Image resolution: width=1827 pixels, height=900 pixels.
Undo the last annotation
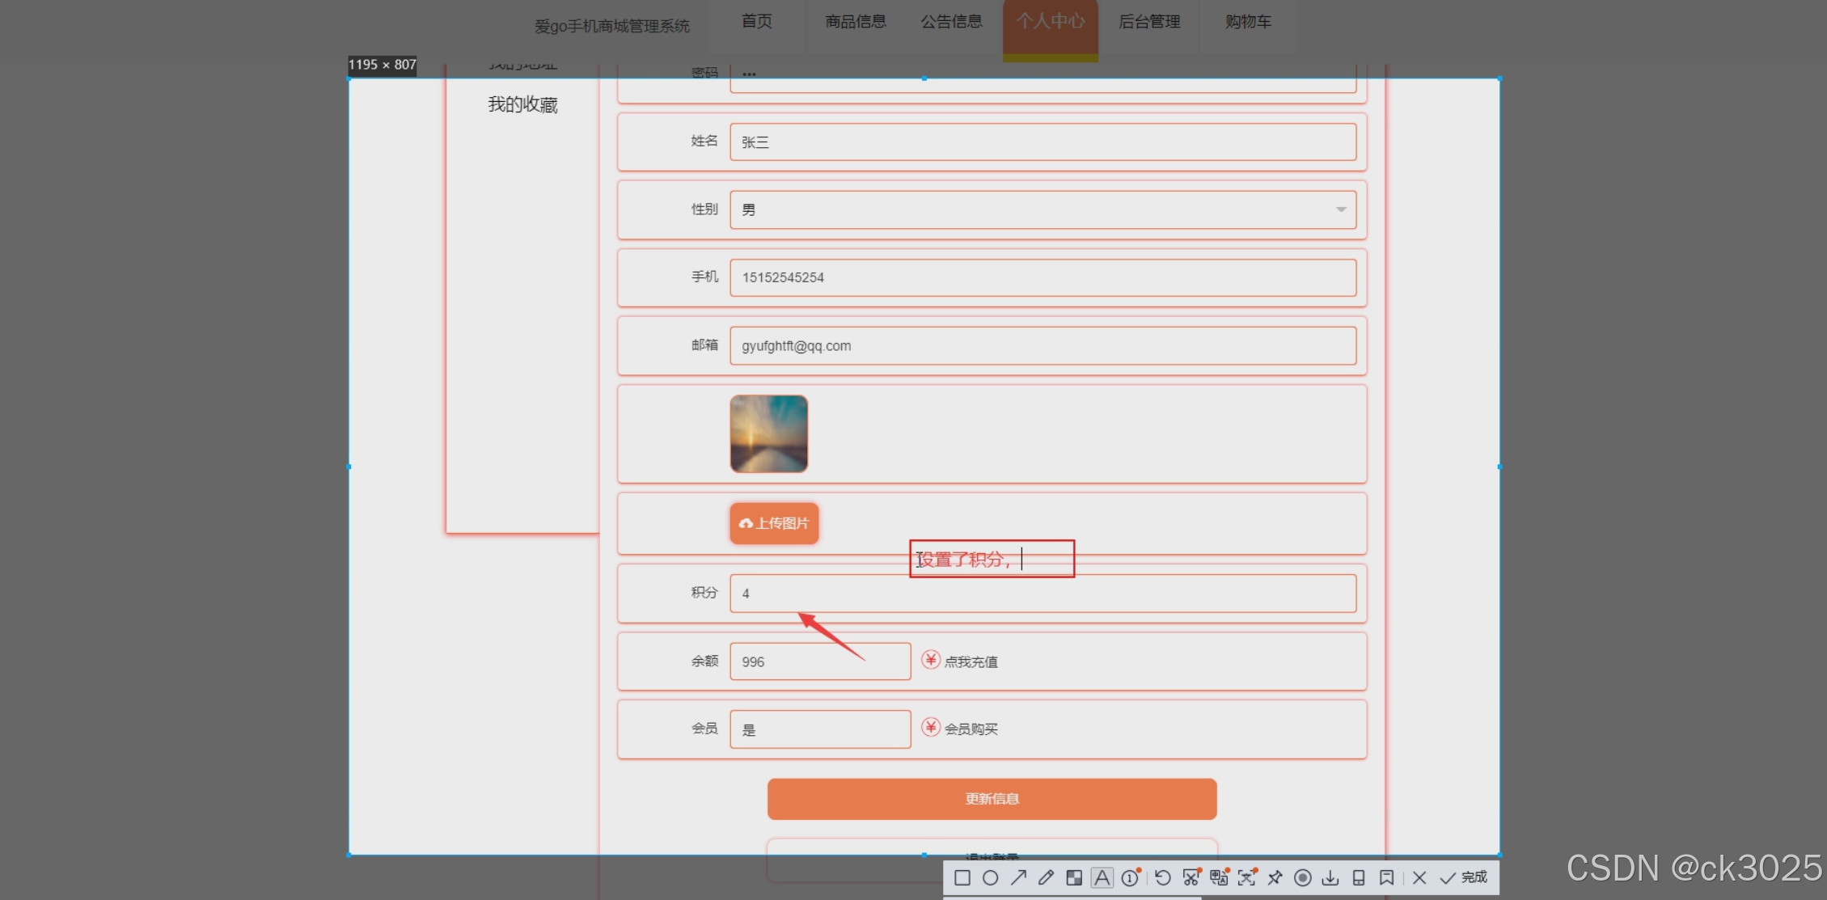[1162, 878]
